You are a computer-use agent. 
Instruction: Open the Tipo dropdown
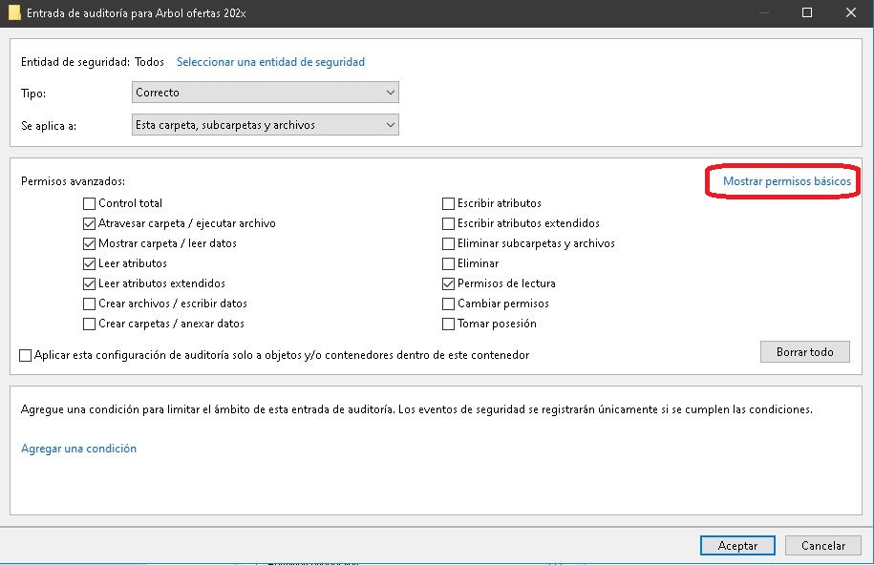265,93
